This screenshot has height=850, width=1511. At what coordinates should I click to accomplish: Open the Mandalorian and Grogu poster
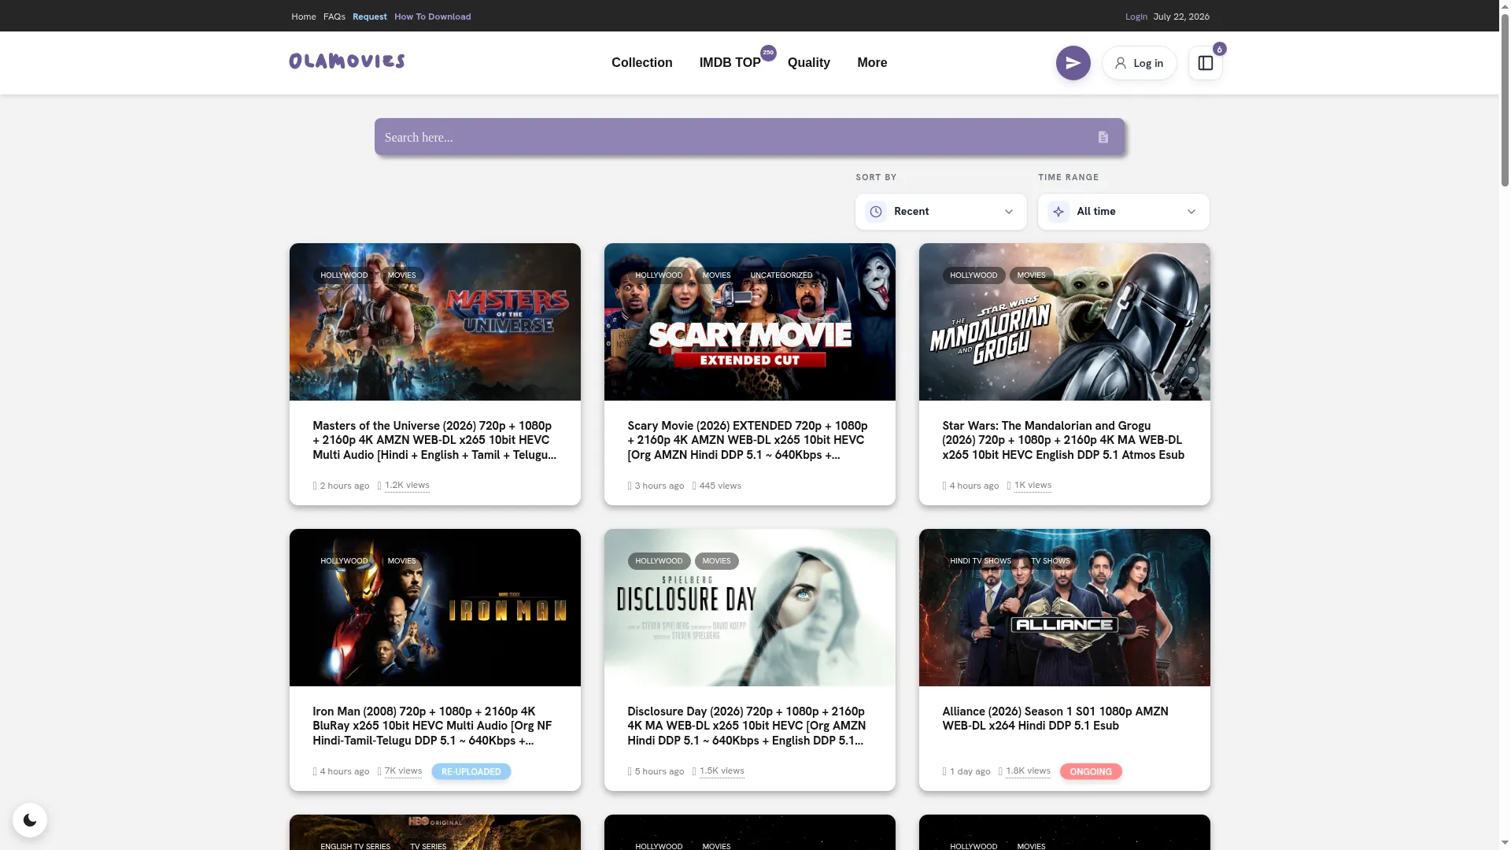1064,322
